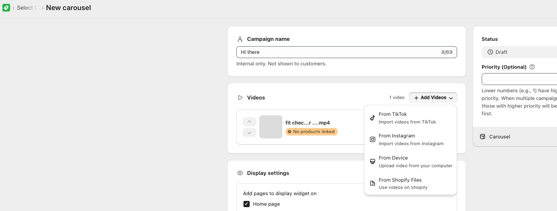Click the Priority (Optional) input field
Image resolution: width=557 pixels, height=211 pixels.
coord(520,79)
